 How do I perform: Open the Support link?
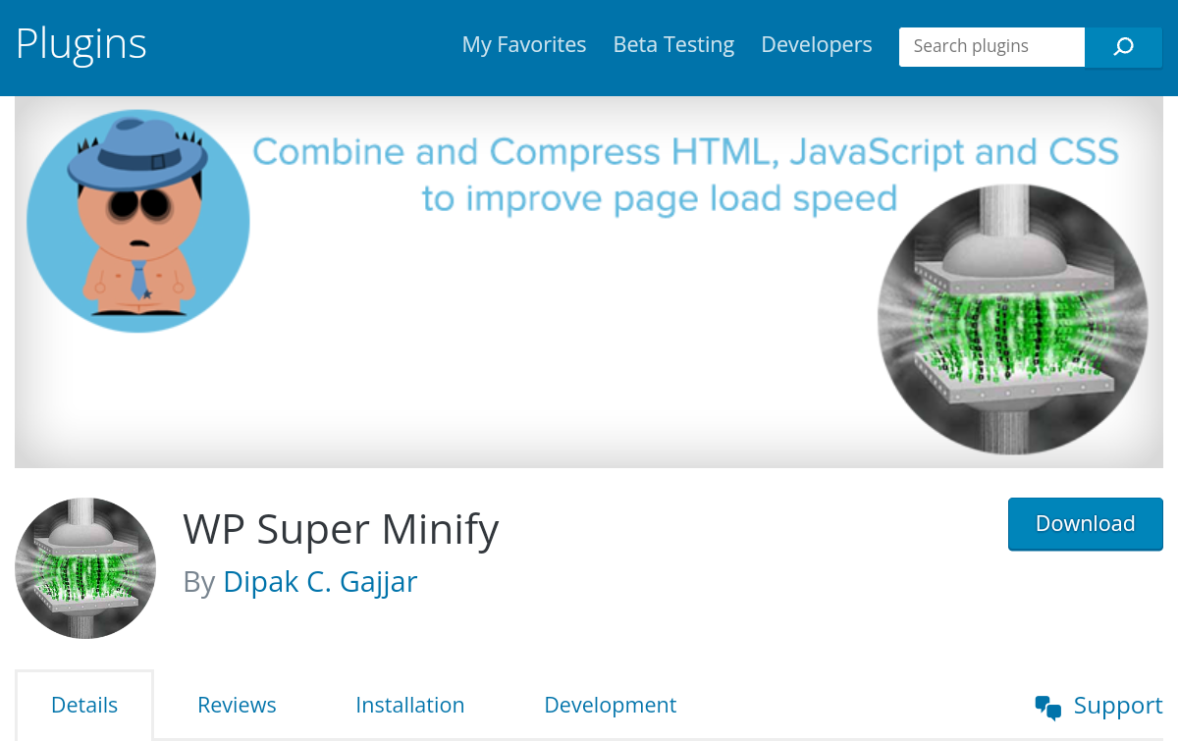point(1099,706)
